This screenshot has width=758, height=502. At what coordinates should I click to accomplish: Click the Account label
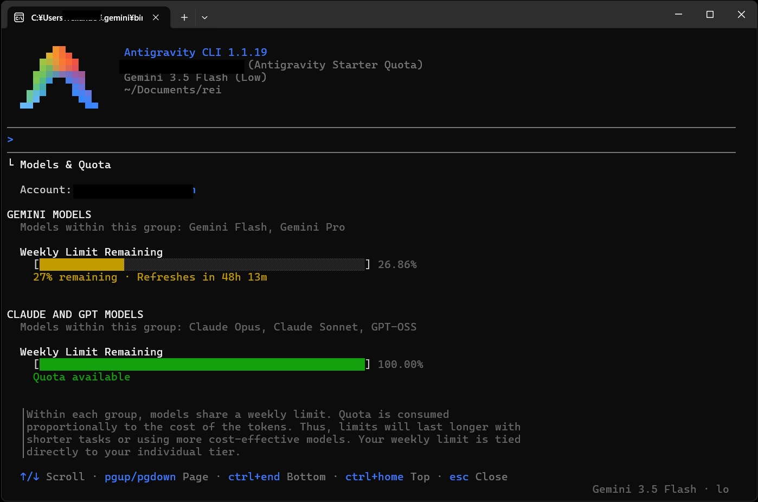[x=46, y=189]
